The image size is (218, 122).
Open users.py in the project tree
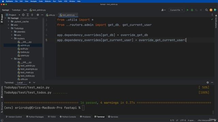pyautogui.click(x=24, y=56)
